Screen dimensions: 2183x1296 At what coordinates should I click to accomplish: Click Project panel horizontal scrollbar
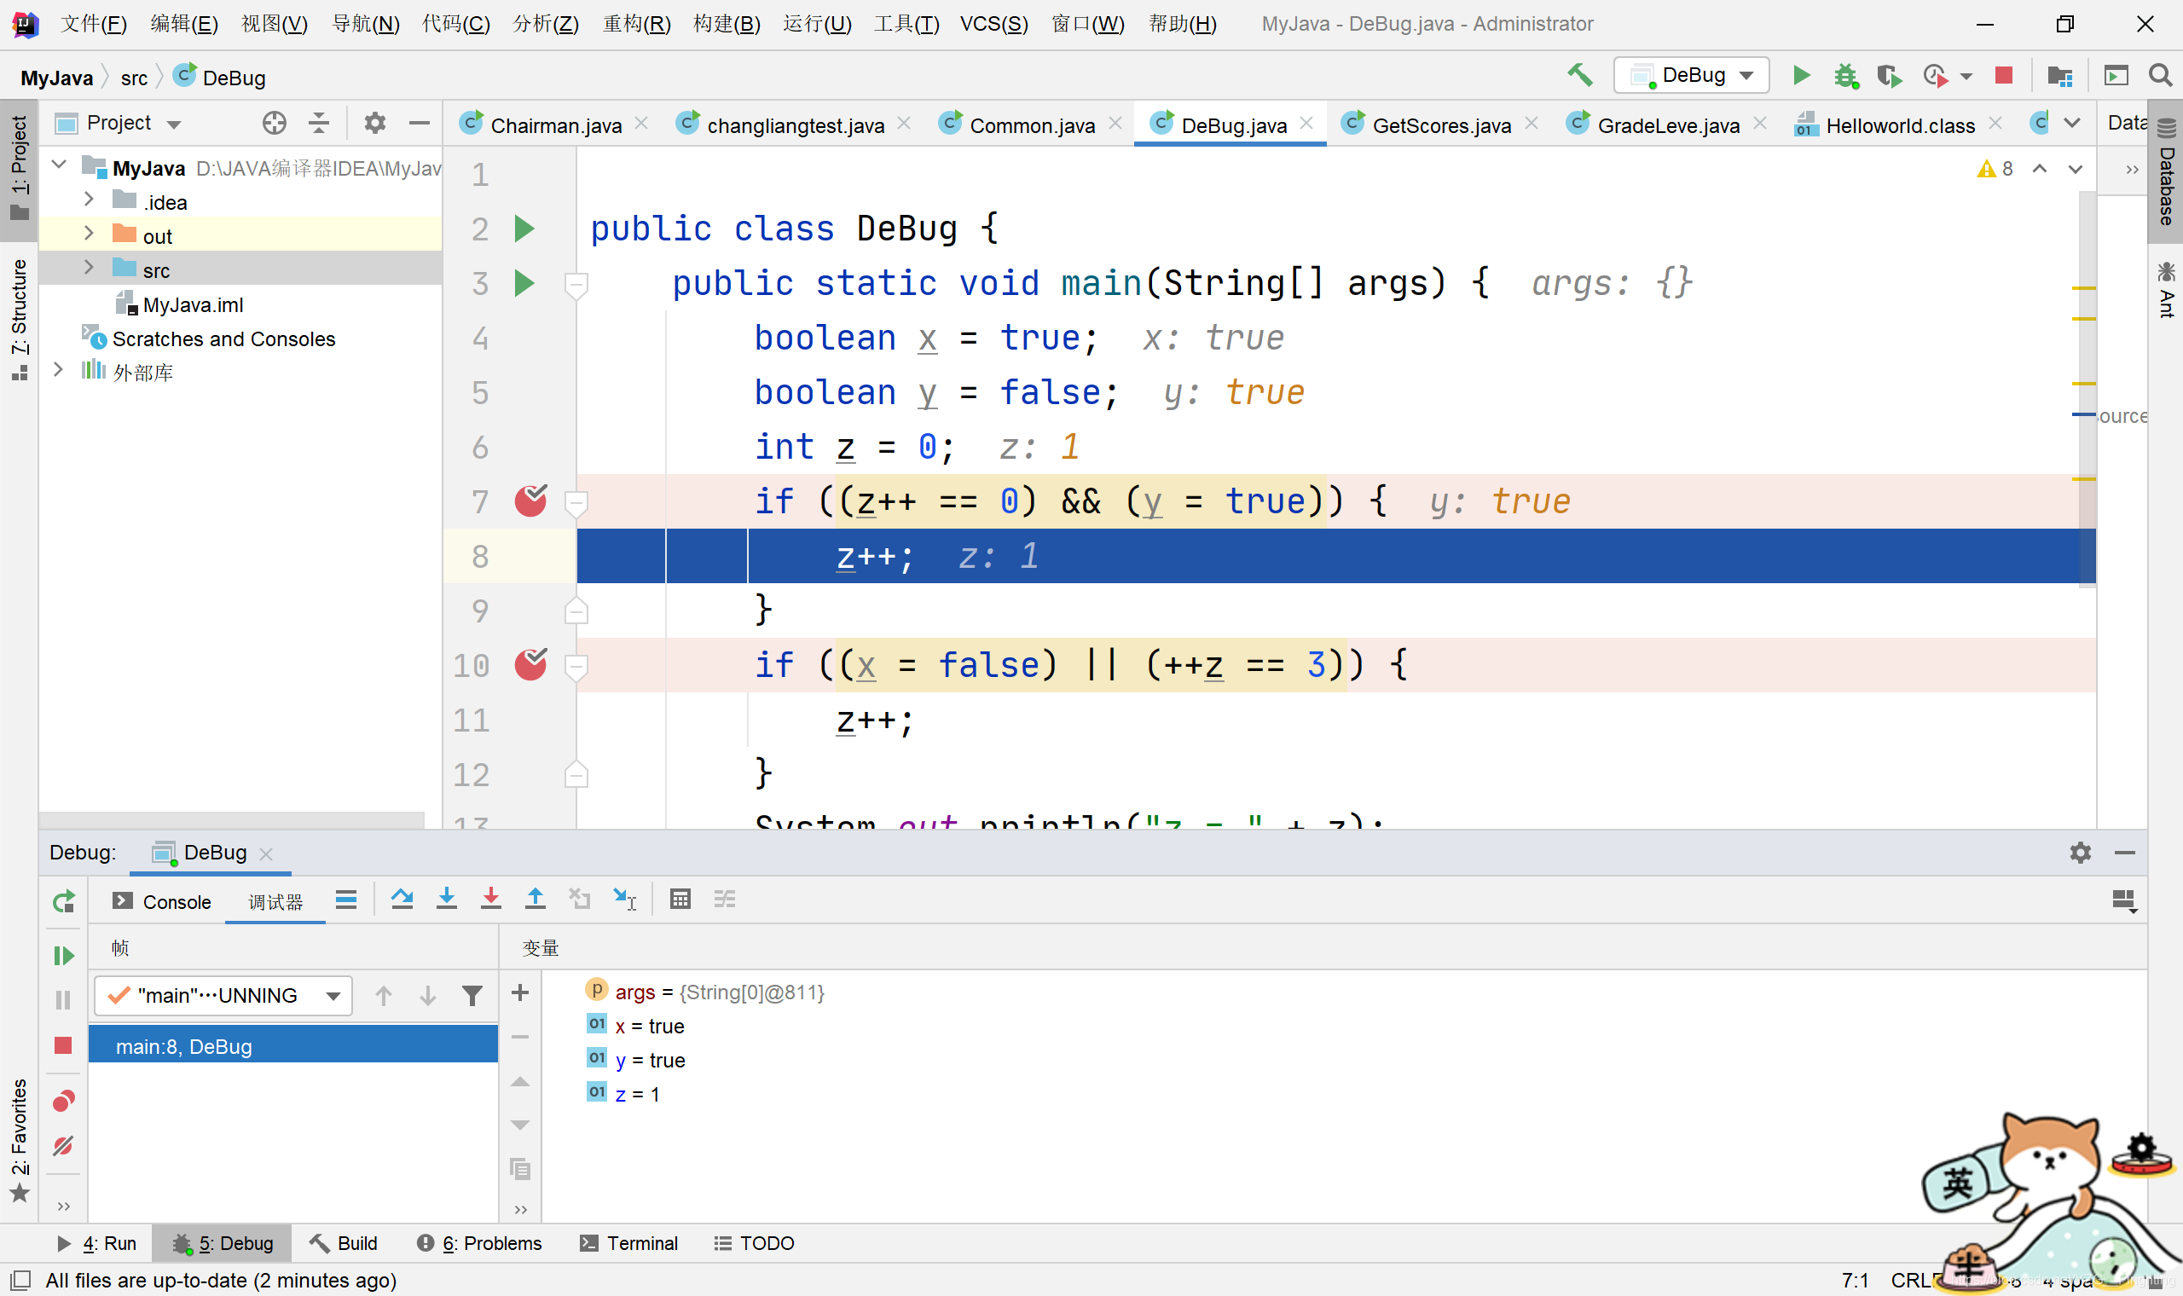231,820
